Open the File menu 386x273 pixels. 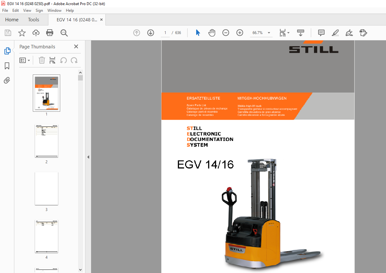(x=5, y=10)
